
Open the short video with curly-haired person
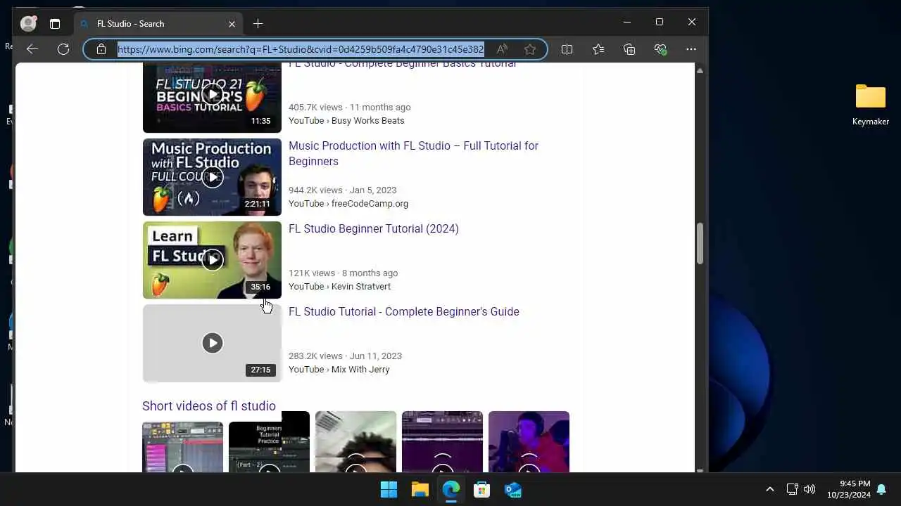coord(355,442)
